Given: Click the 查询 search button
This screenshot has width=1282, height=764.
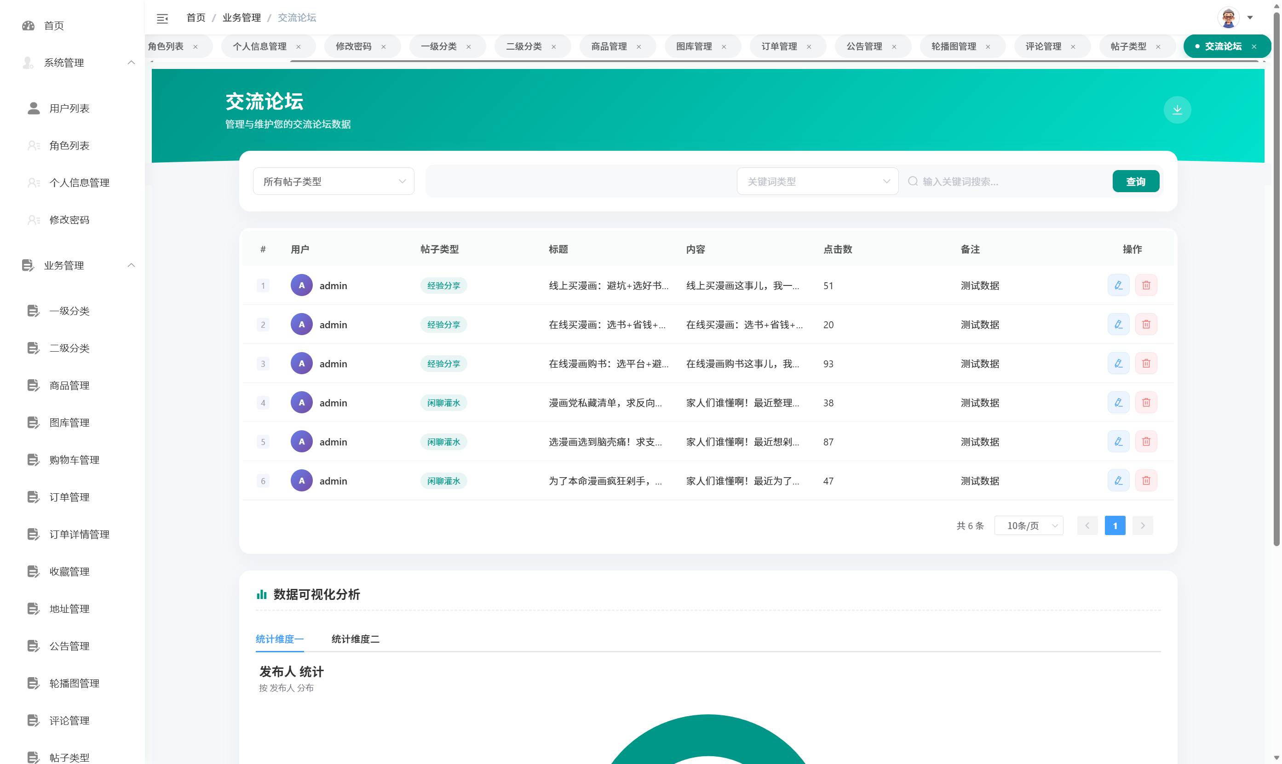Looking at the screenshot, I should (1136, 181).
